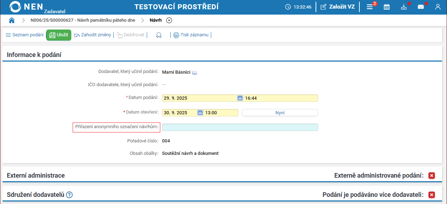This screenshot has width=447, height=204.
Task: Click the TESTOVACÍ PROSTŘEDÍ header title
Action: [x=177, y=7]
